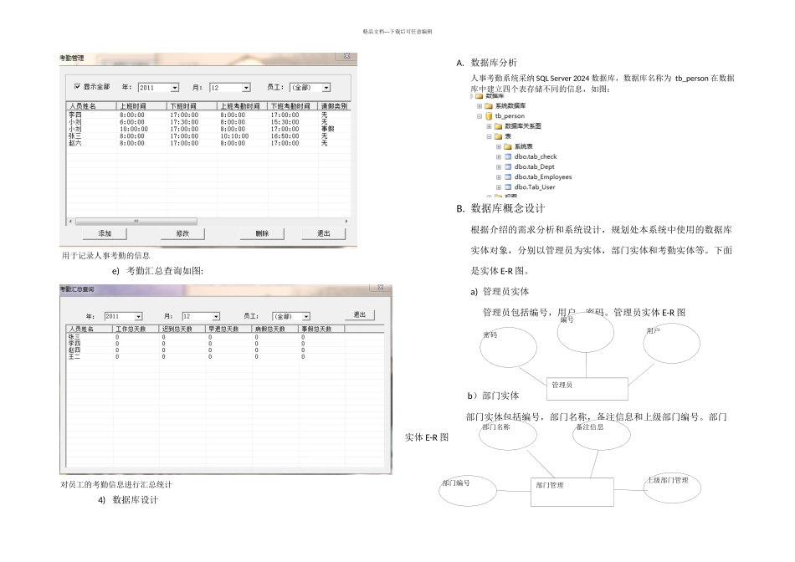Click the 迟到总天数 column header
This screenshot has height=562, width=795.
182,329
